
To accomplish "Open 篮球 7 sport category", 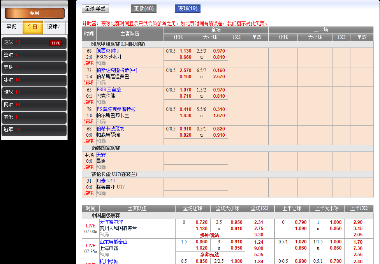I will [x=34, y=55].
